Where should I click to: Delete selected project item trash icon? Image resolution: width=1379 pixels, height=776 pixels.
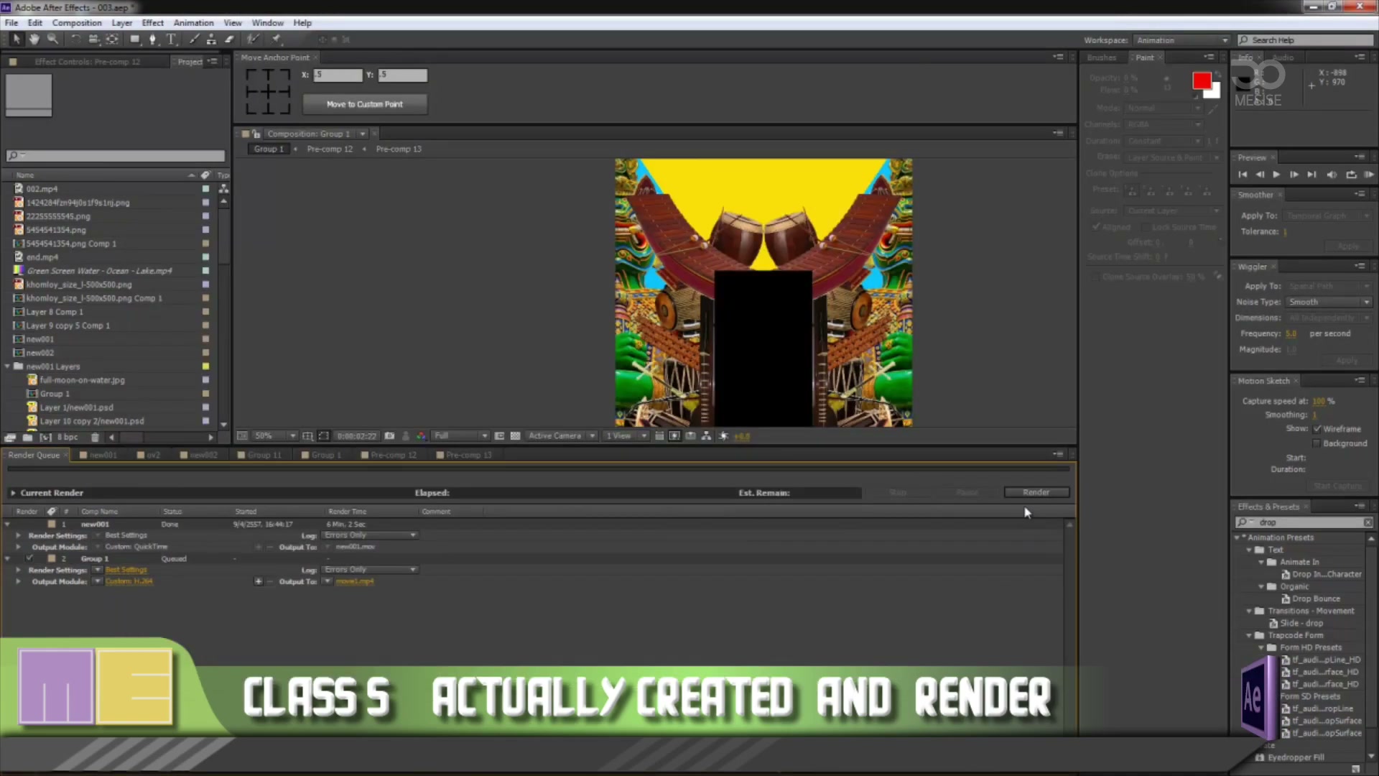pos(95,437)
